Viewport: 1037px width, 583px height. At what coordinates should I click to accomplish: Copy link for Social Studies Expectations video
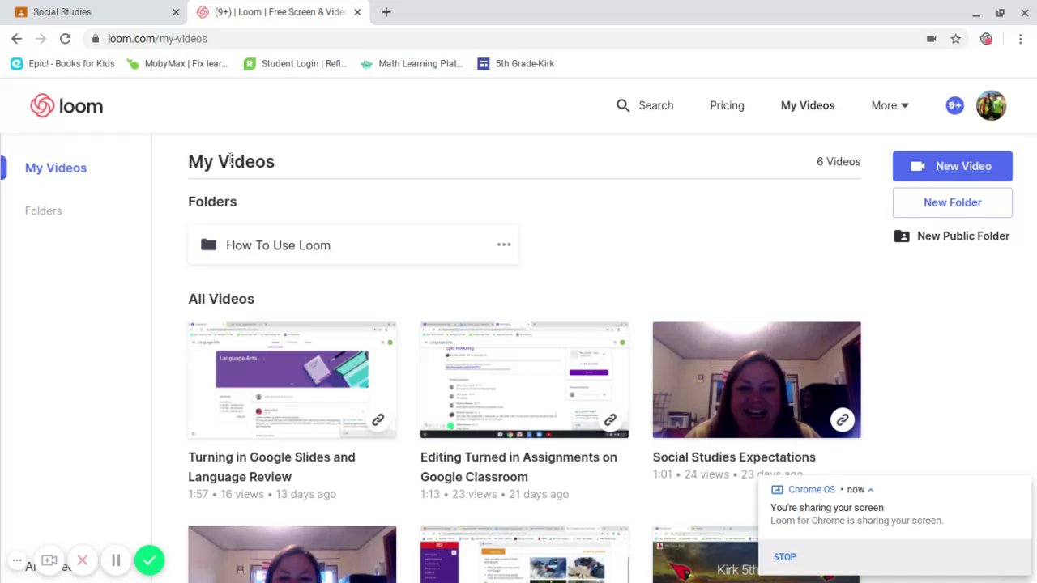843,420
